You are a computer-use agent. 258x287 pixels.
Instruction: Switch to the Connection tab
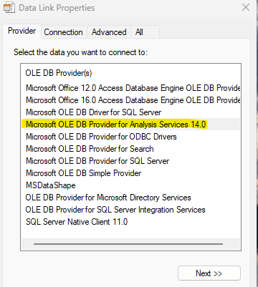[63, 32]
